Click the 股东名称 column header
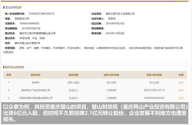The image size is (192, 125). (x=36, y=75)
